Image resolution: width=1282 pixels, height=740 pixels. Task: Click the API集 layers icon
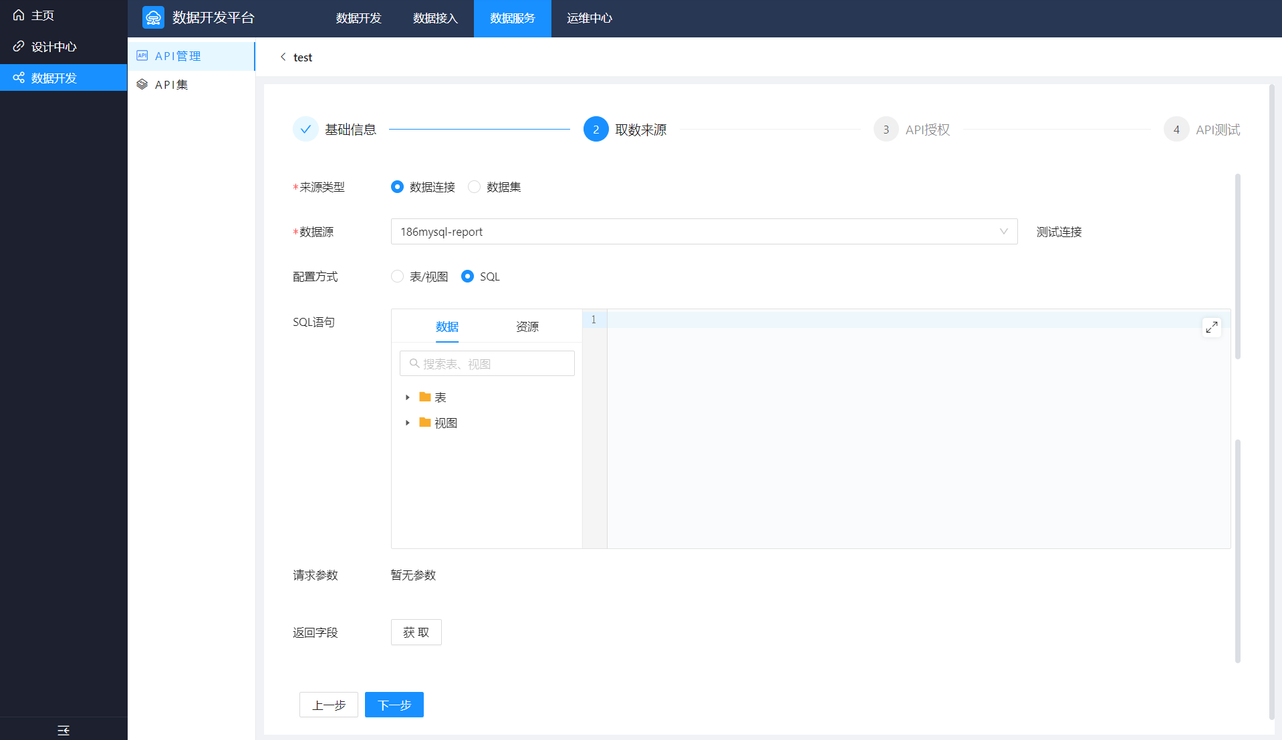(142, 85)
